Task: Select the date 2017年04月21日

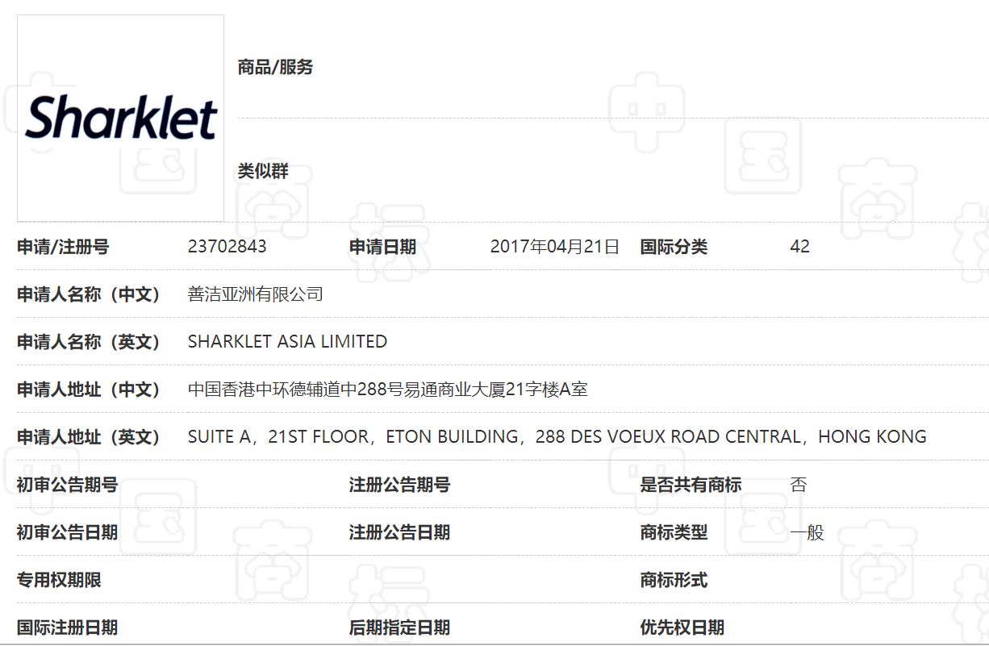Action: click(555, 247)
